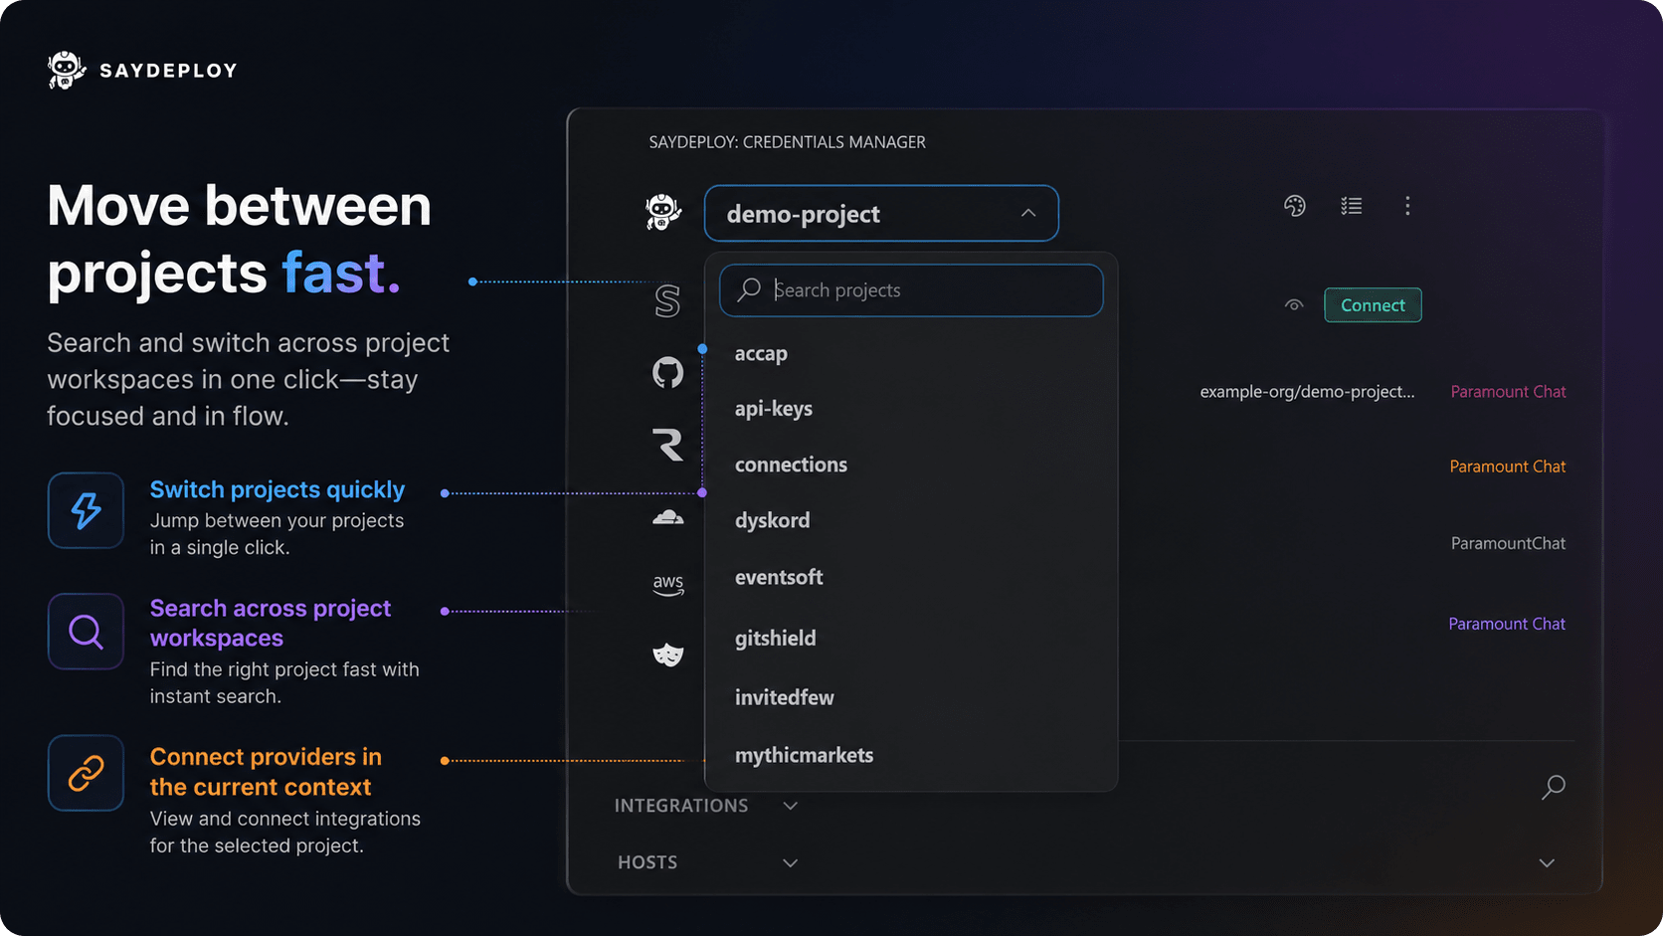Viewport: 1663px width, 936px height.
Task: Select the S provider icon in sidebar
Action: (x=667, y=300)
